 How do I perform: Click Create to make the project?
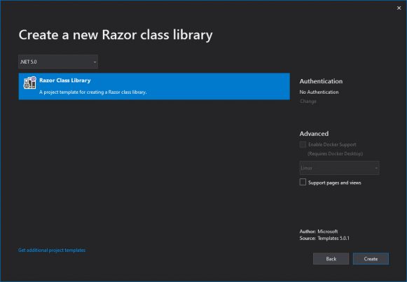(x=371, y=259)
